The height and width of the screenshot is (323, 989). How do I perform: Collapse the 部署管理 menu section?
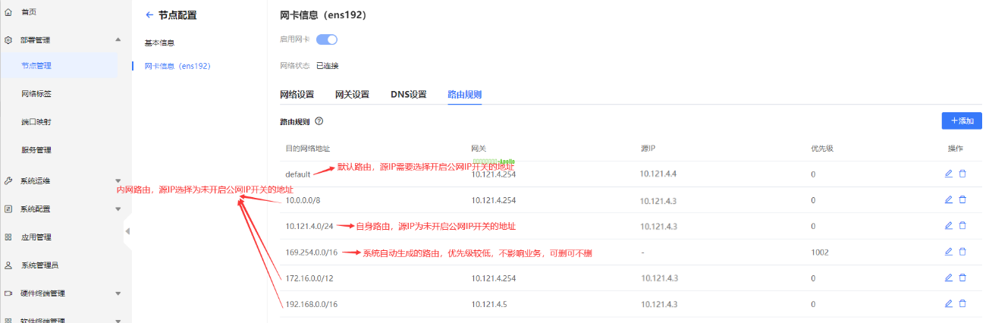tap(118, 39)
